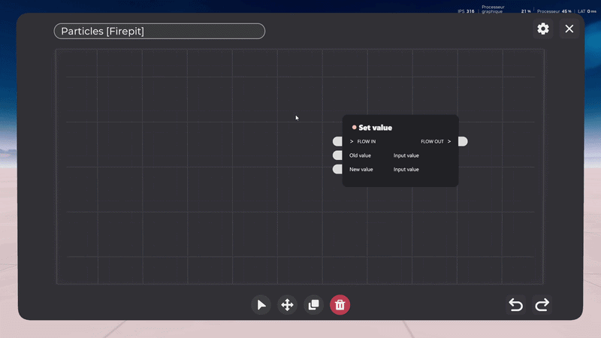The width and height of the screenshot is (601, 338).
Task: Open the settings gear
Action: (542, 29)
